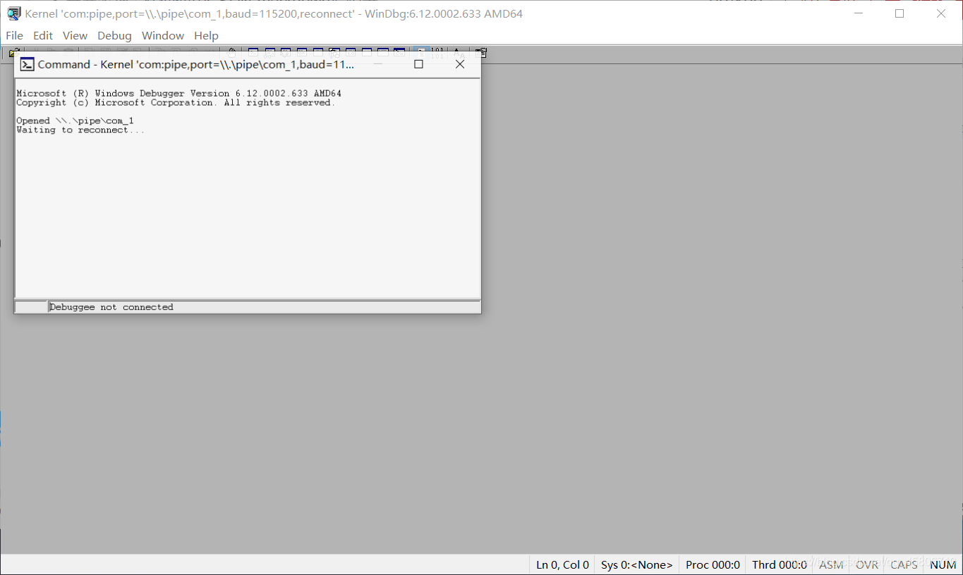This screenshot has width=963, height=575.
Task: Open the Command Browser toolbar icon
Action: (x=399, y=52)
